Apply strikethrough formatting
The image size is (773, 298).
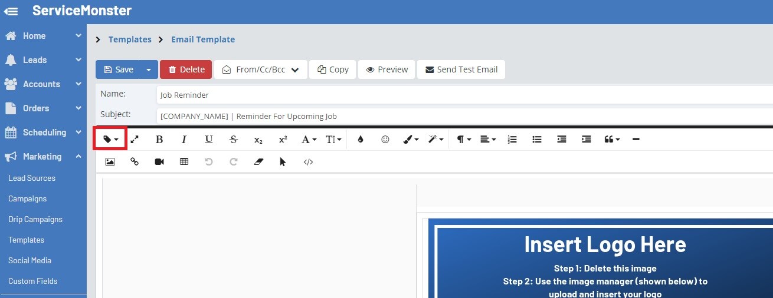[x=234, y=140]
